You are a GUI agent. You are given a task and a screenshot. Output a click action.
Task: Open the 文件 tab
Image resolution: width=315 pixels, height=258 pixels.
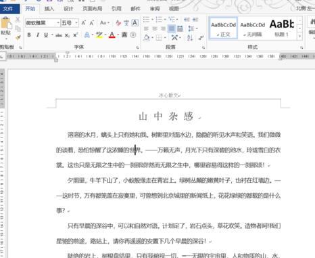tap(8, 9)
